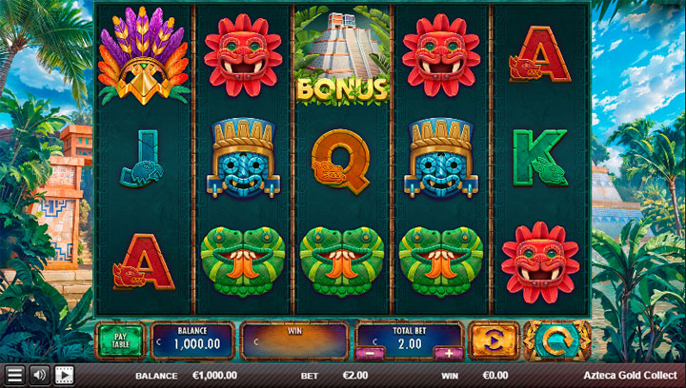Open the Pay Table

(120, 340)
